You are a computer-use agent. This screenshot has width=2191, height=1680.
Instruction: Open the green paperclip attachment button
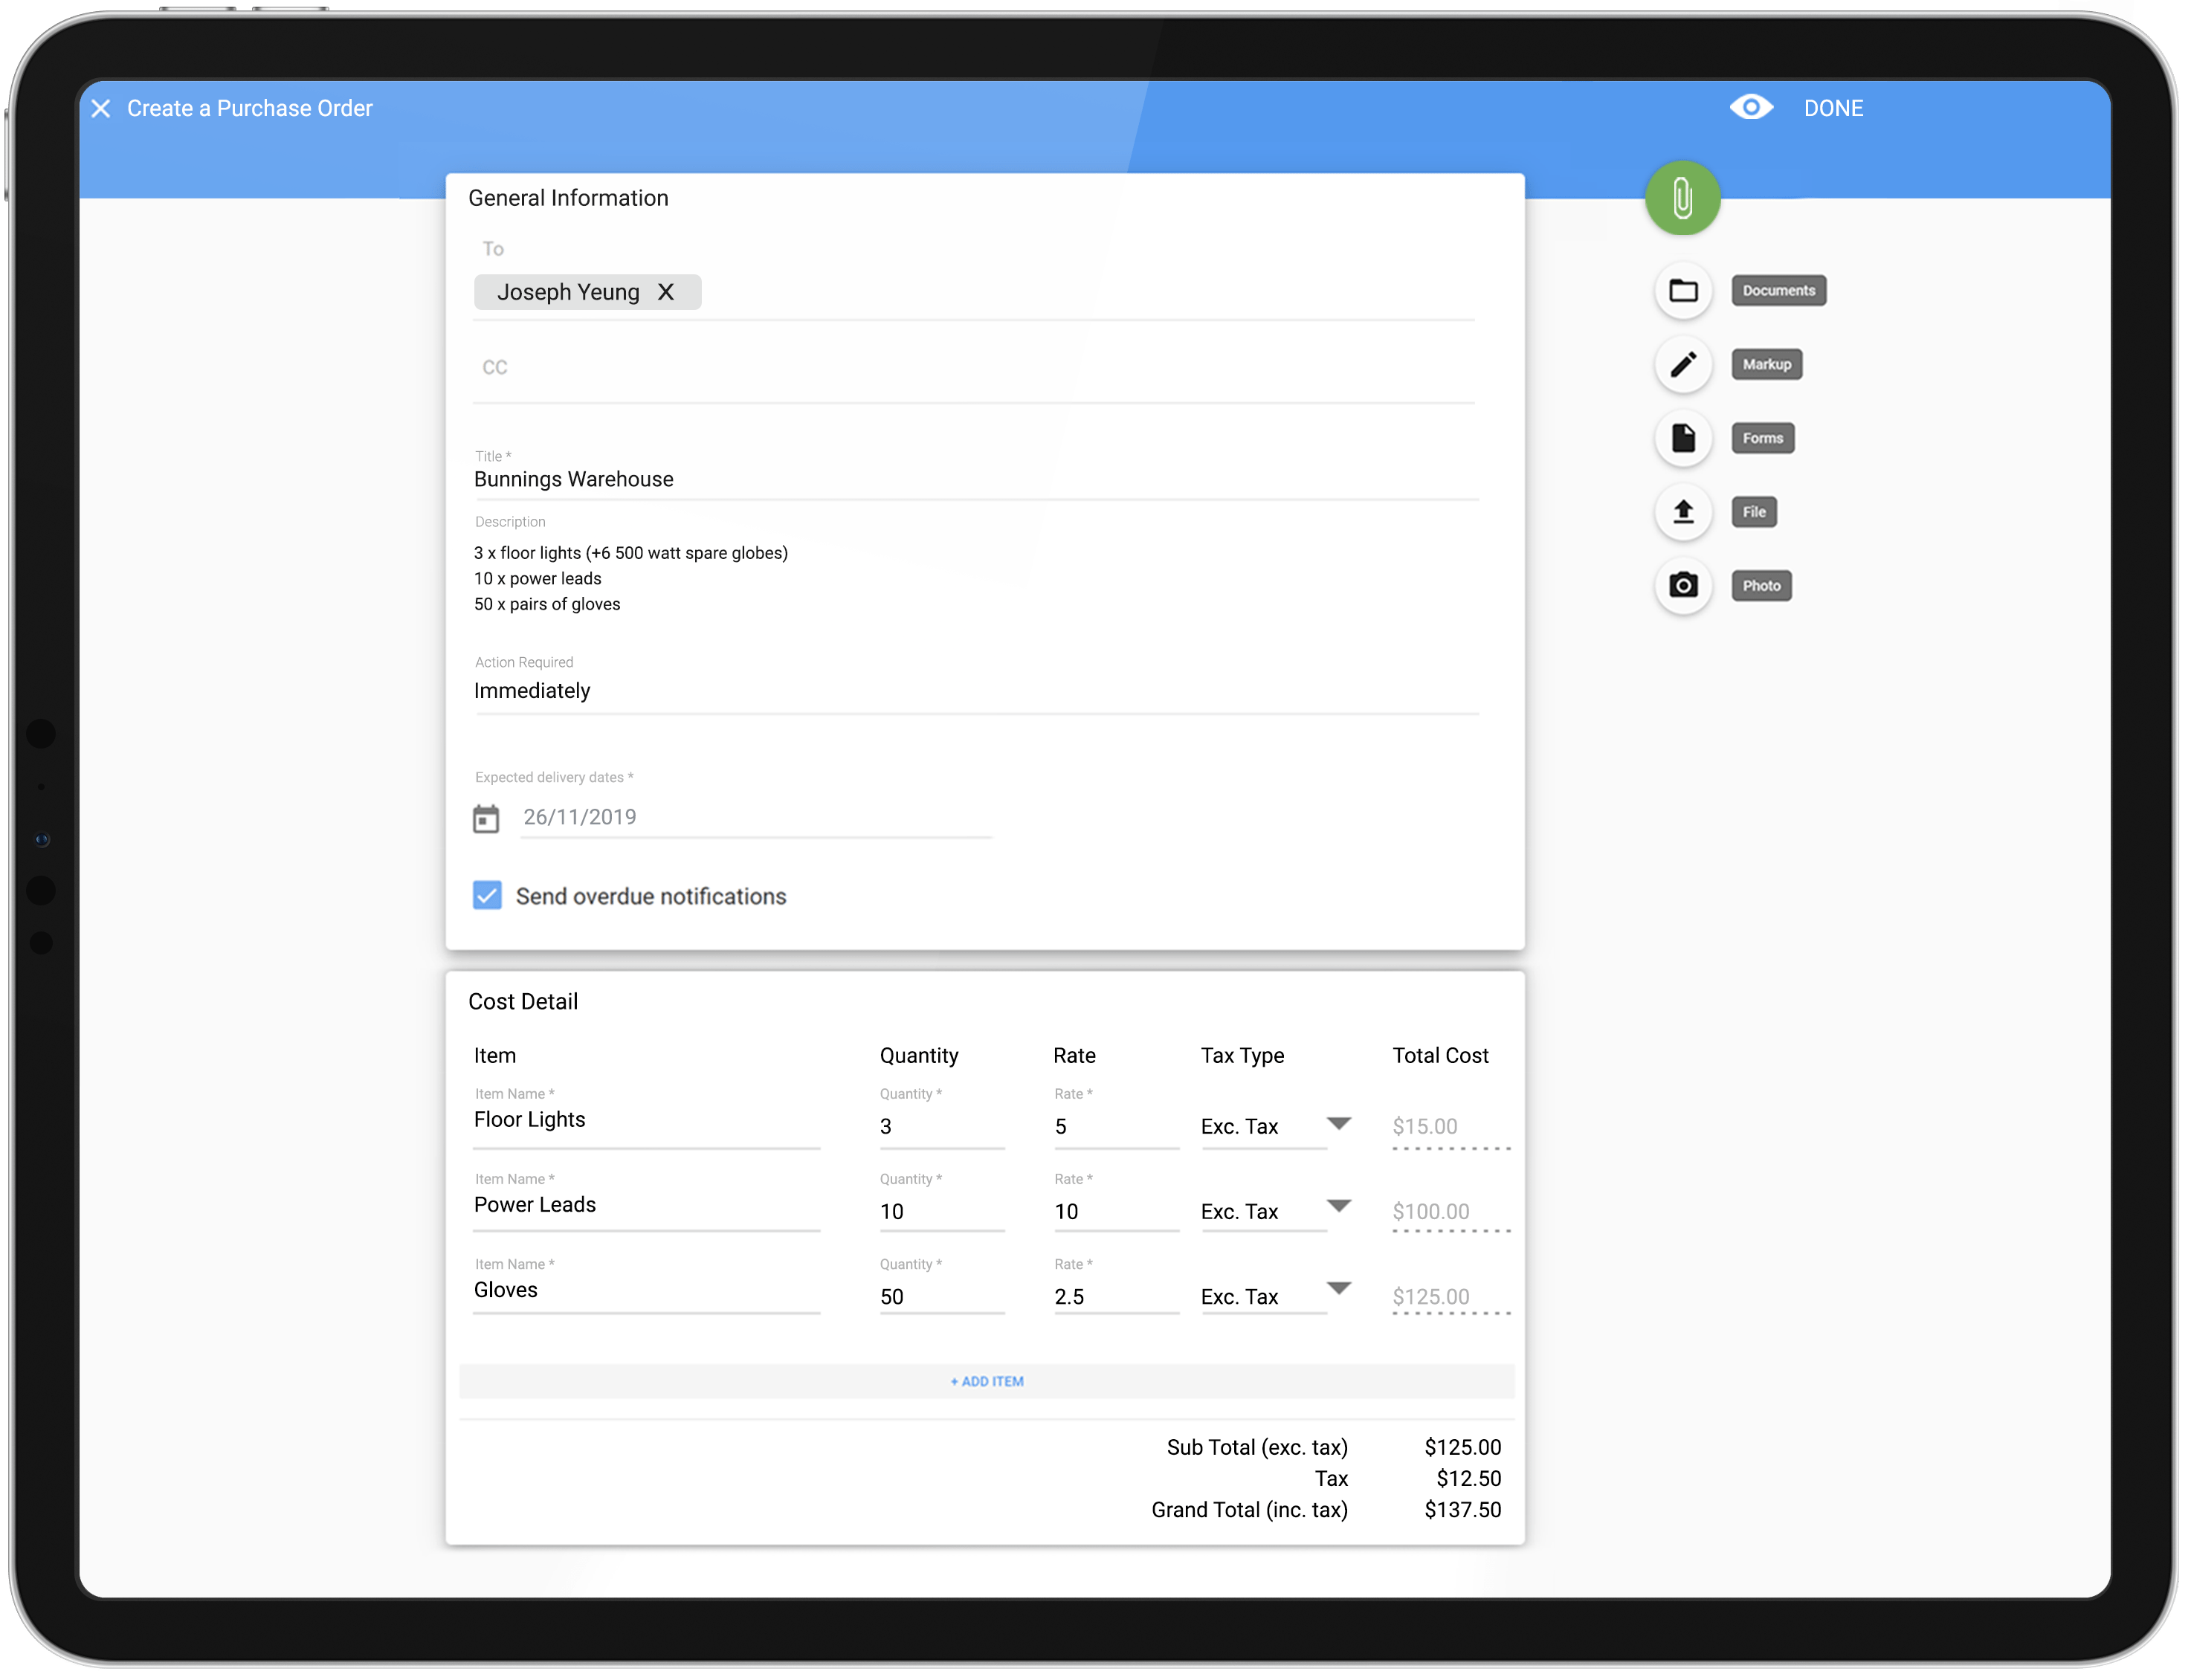coord(1683,198)
